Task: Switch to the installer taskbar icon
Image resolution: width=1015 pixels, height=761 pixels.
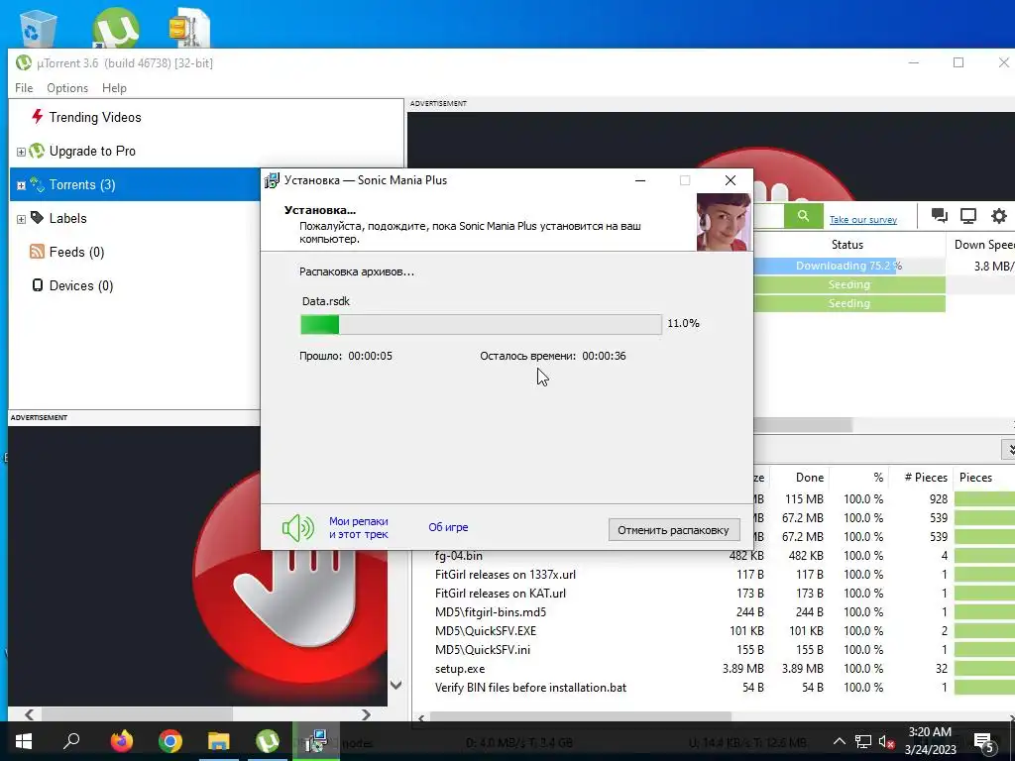Action: pos(316,741)
